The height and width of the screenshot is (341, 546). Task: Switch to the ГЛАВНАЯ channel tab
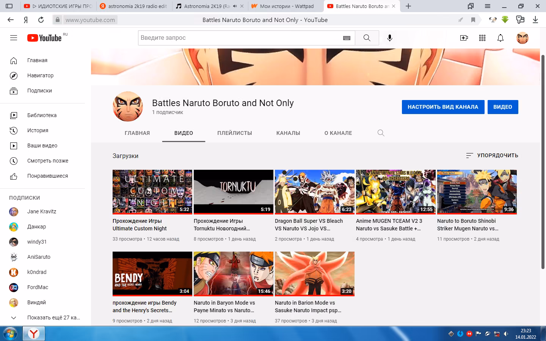(137, 133)
